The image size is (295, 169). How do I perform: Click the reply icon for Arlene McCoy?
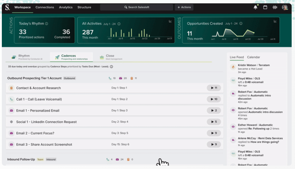233,140
